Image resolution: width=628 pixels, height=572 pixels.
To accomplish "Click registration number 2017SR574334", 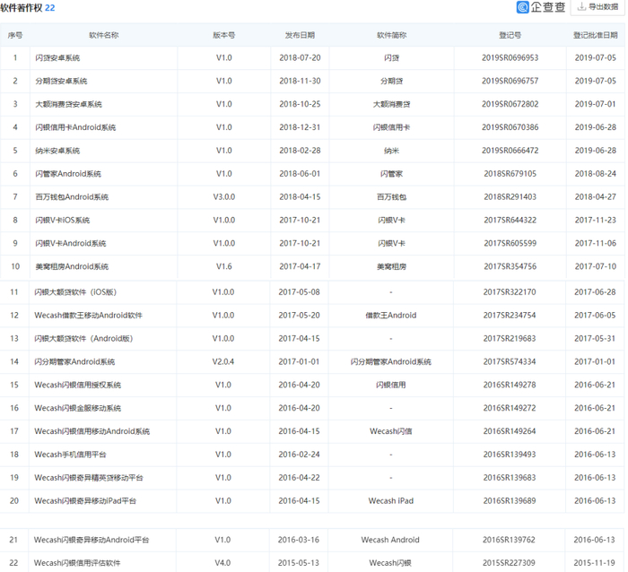I will (510, 362).
